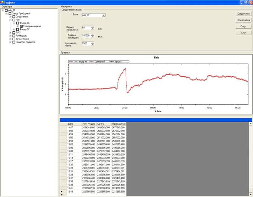Increase Суммарная норма with the up arrow
Screen dimensions: 253x197
coord(93,43)
